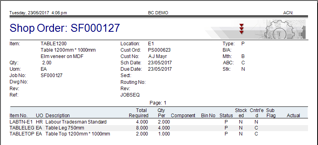This screenshot has height=145, width=318.
Task: Click the Item No. column header
Action: coord(18,116)
